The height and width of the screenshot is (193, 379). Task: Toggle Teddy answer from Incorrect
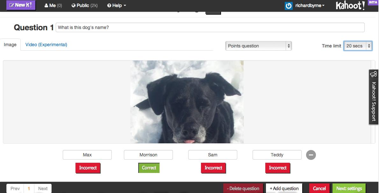click(277, 168)
